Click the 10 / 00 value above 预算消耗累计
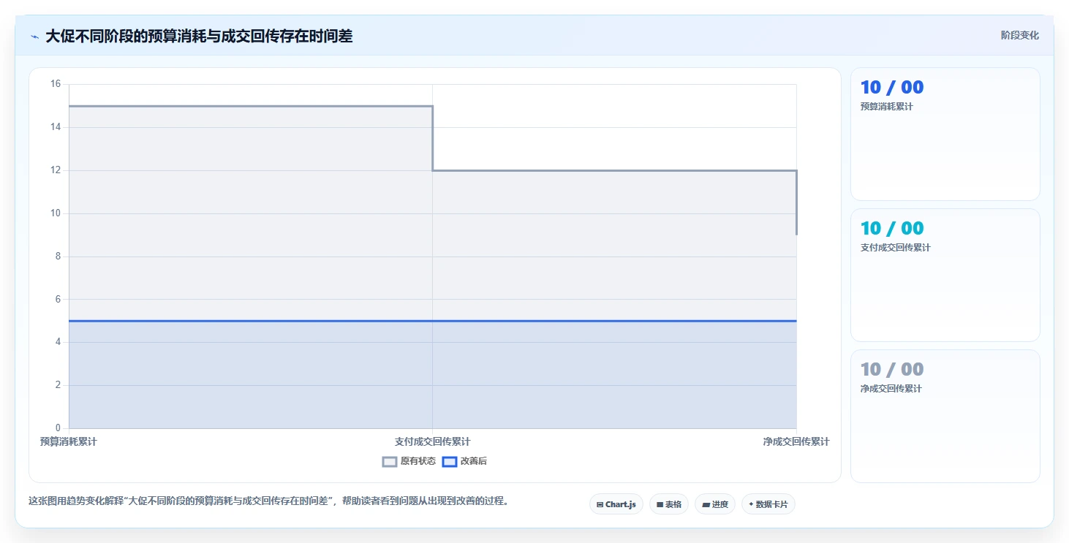Image resolution: width=1069 pixels, height=543 pixels. pyautogui.click(x=892, y=88)
